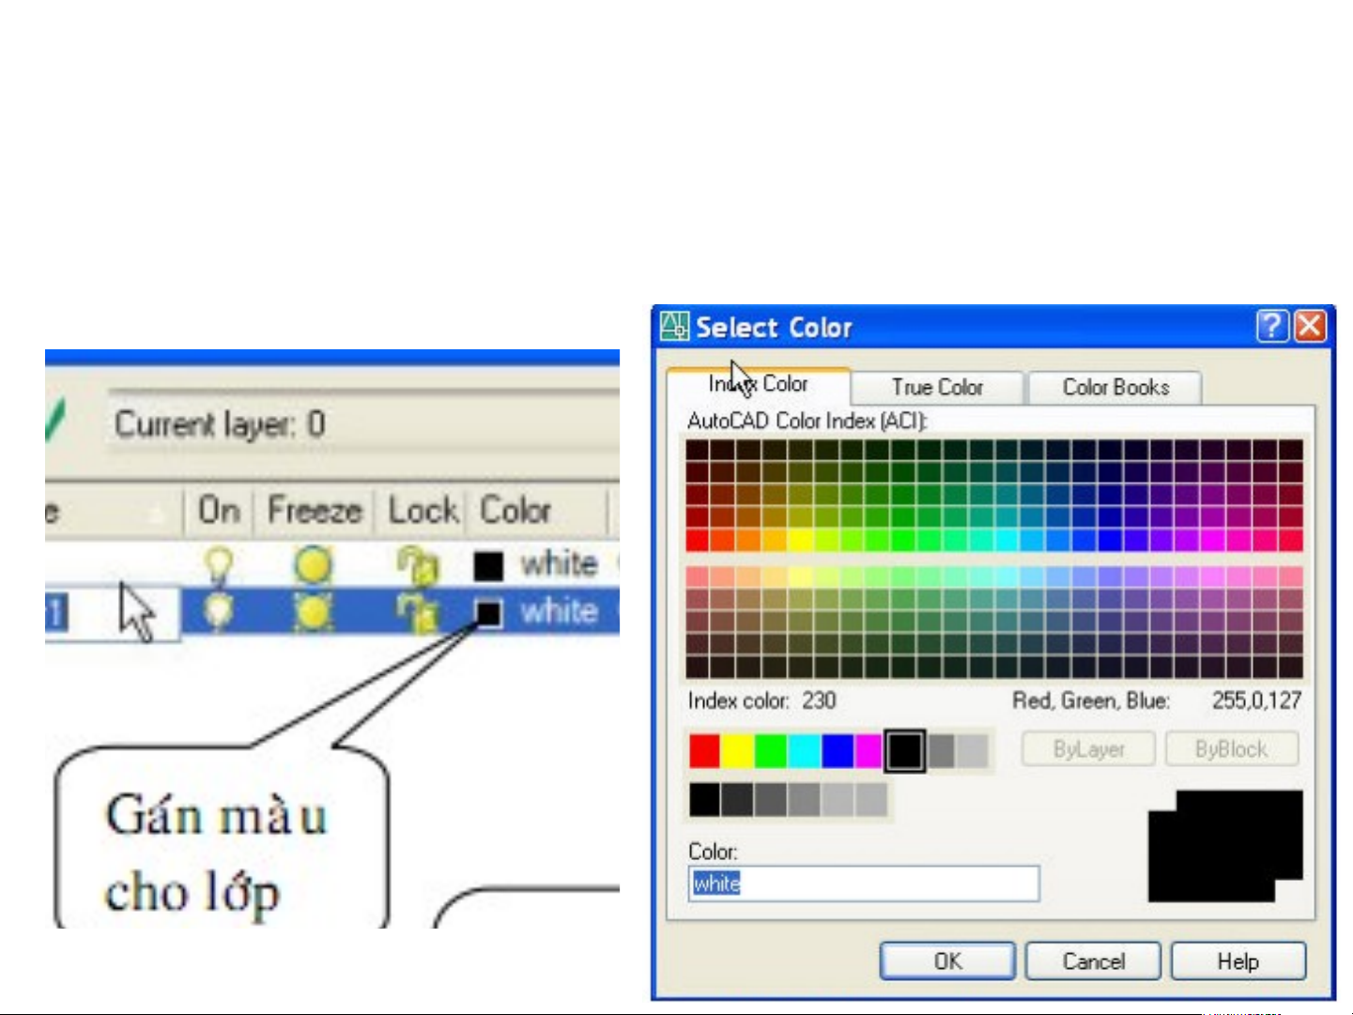This screenshot has height=1015, width=1353.
Task: Select the cyan standard color swatch
Action: [804, 751]
